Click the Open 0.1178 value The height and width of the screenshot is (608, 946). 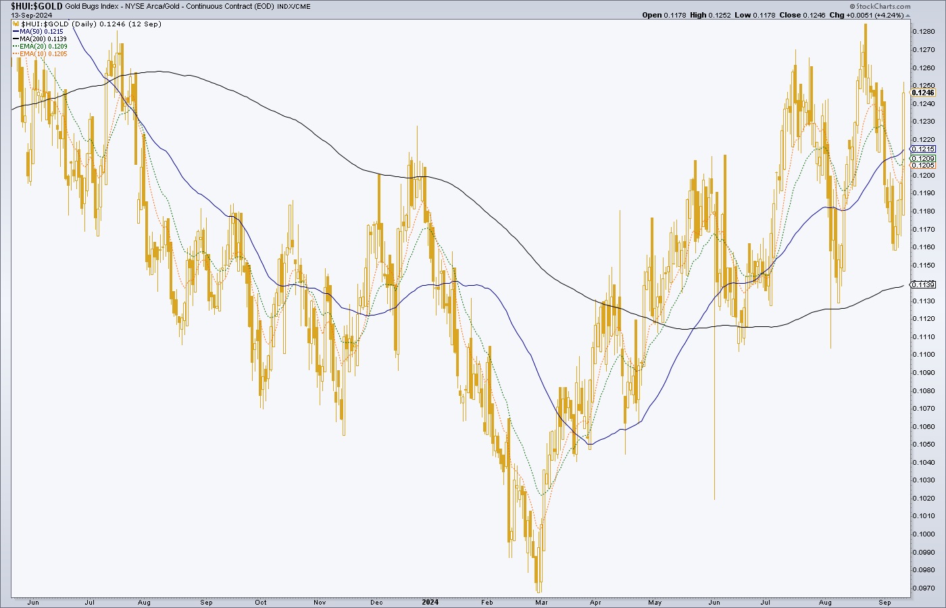pyautogui.click(x=664, y=15)
